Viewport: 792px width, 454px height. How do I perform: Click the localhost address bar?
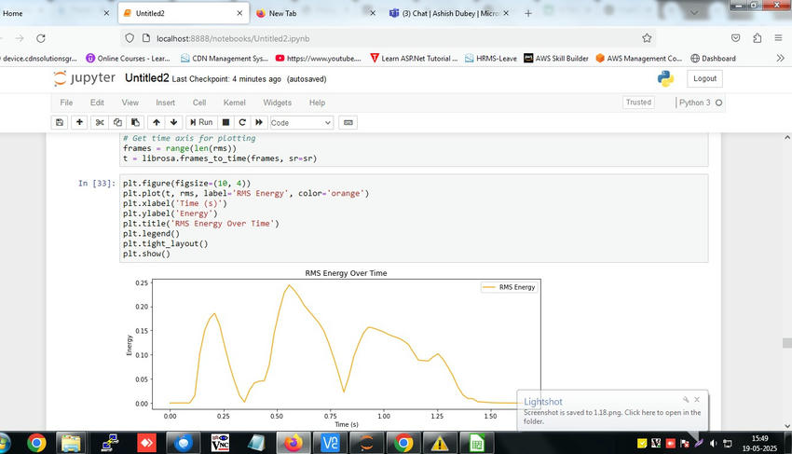click(x=389, y=38)
